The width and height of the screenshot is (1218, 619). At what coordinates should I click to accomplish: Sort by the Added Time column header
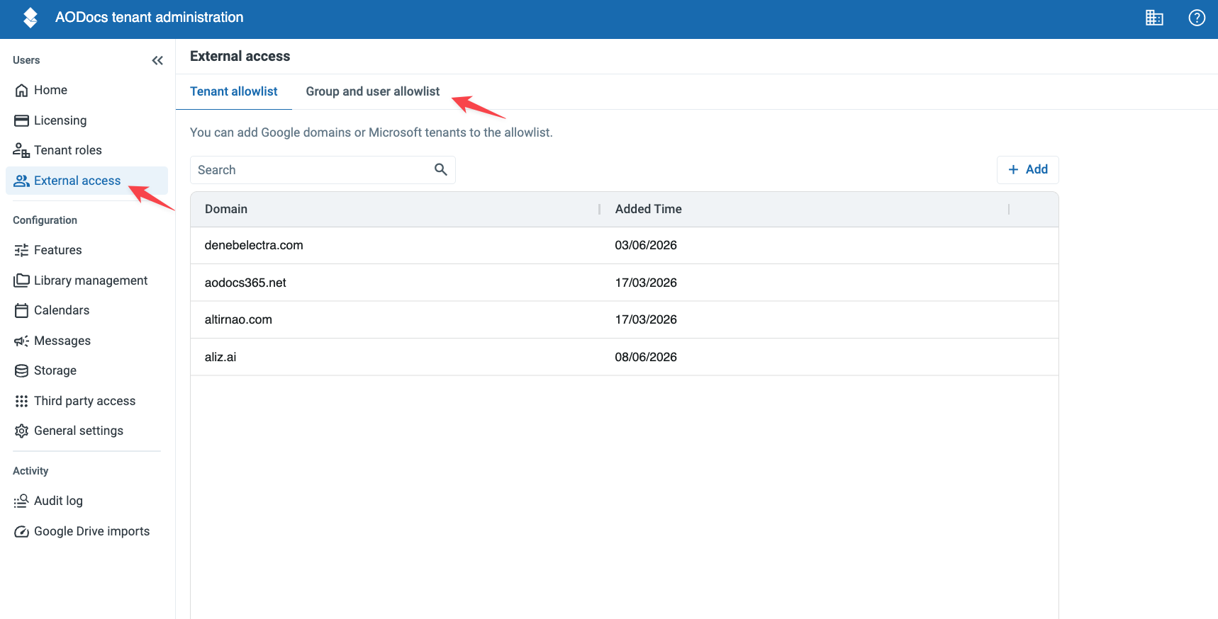coord(649,209)
